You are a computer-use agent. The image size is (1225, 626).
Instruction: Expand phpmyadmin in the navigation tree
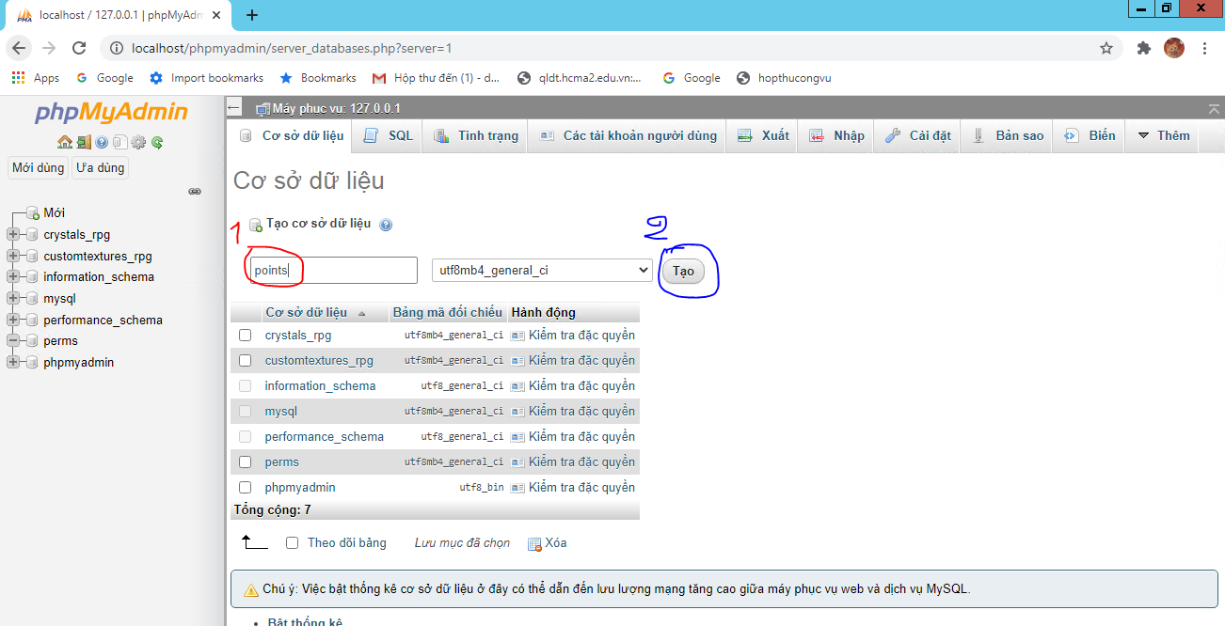(x=13, y=363)
